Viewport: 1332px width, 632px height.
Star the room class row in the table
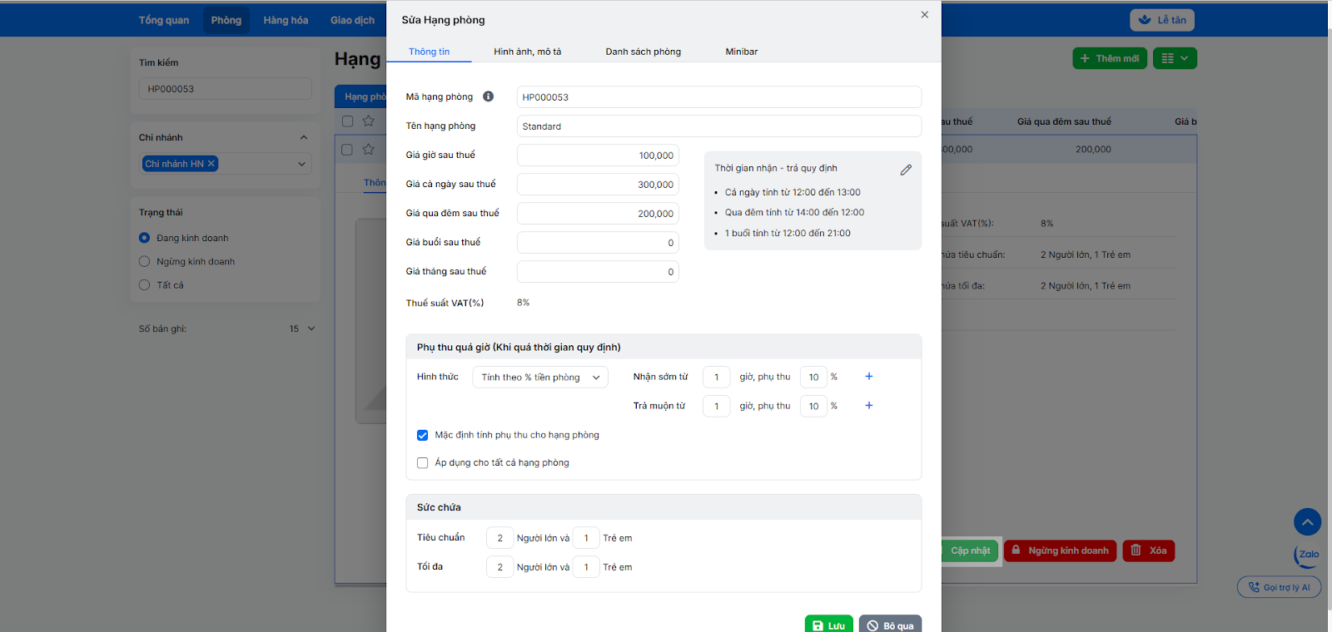click(x=368, y=150)
